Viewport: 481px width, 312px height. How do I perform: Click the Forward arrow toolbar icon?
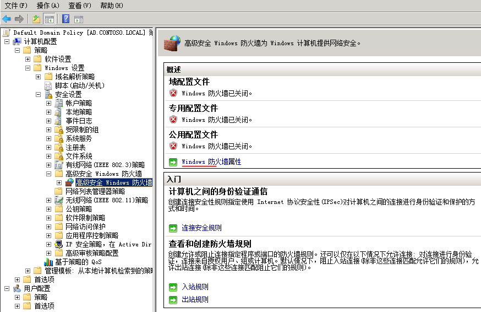click(19, 19)
